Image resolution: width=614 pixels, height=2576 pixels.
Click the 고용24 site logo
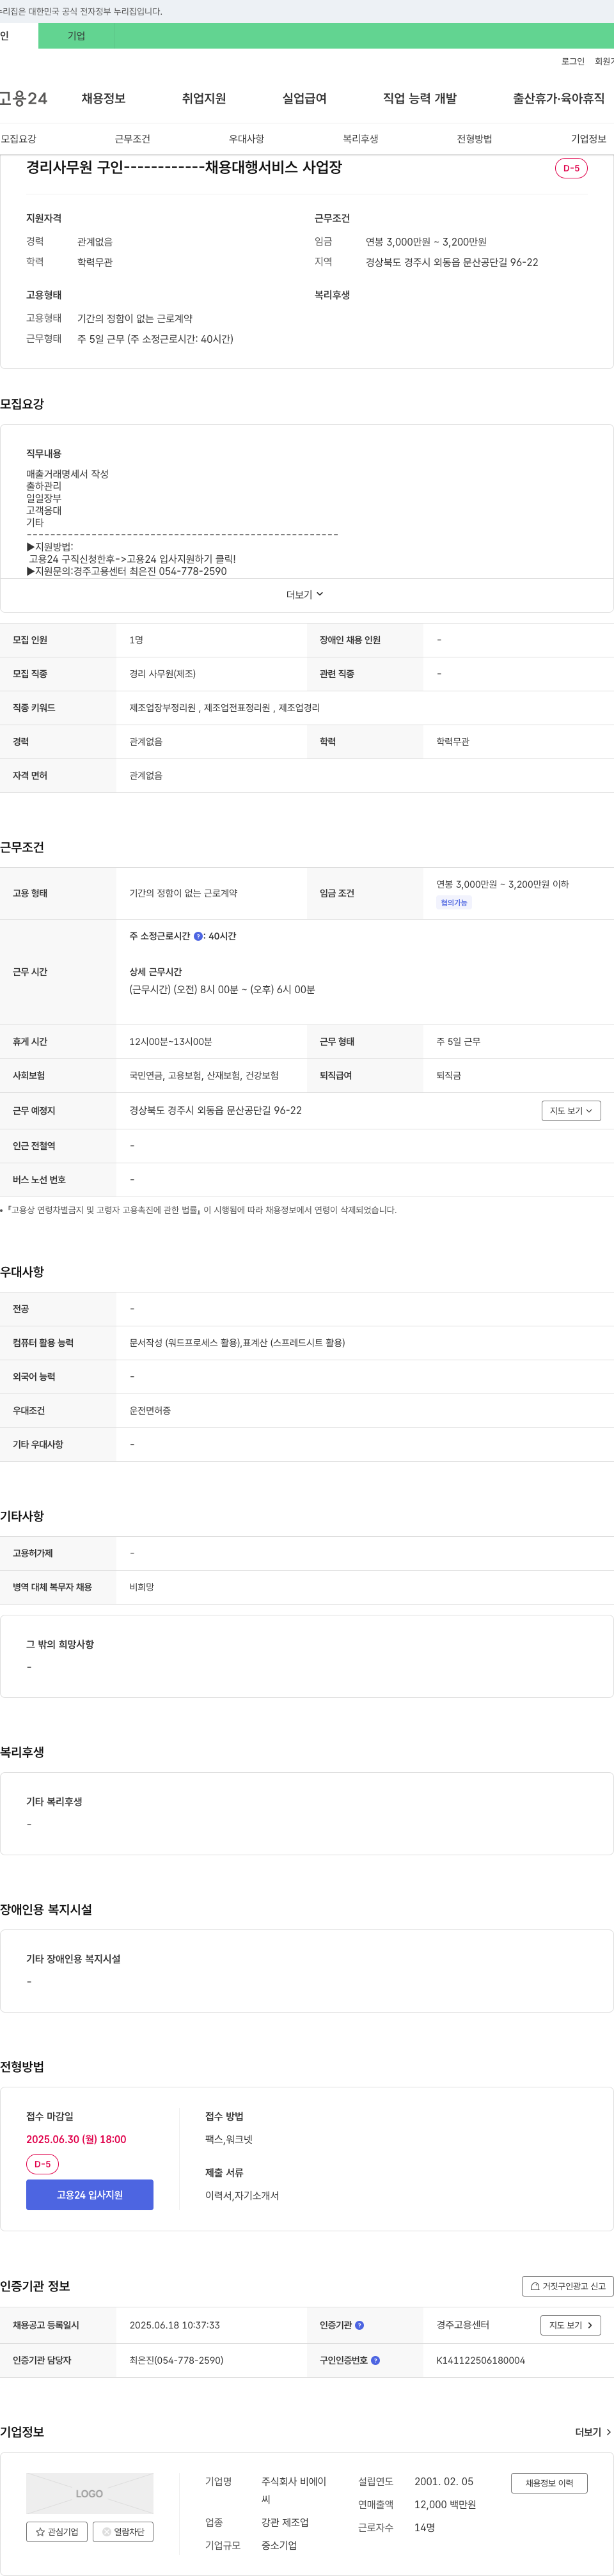(24, 98)
